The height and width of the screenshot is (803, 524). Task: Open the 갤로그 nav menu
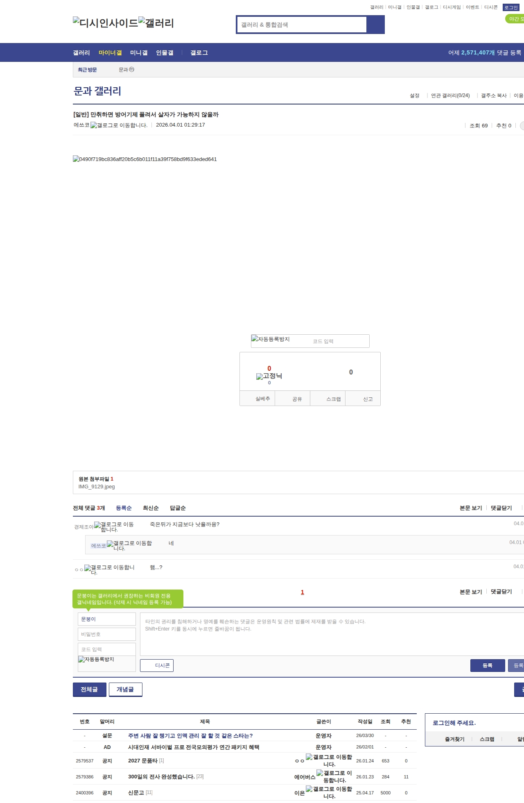199,52
